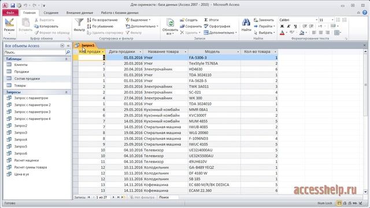Viewport: 370px width, 208px height.
Task: Click numbered list icon
Action: click(345, 20)
